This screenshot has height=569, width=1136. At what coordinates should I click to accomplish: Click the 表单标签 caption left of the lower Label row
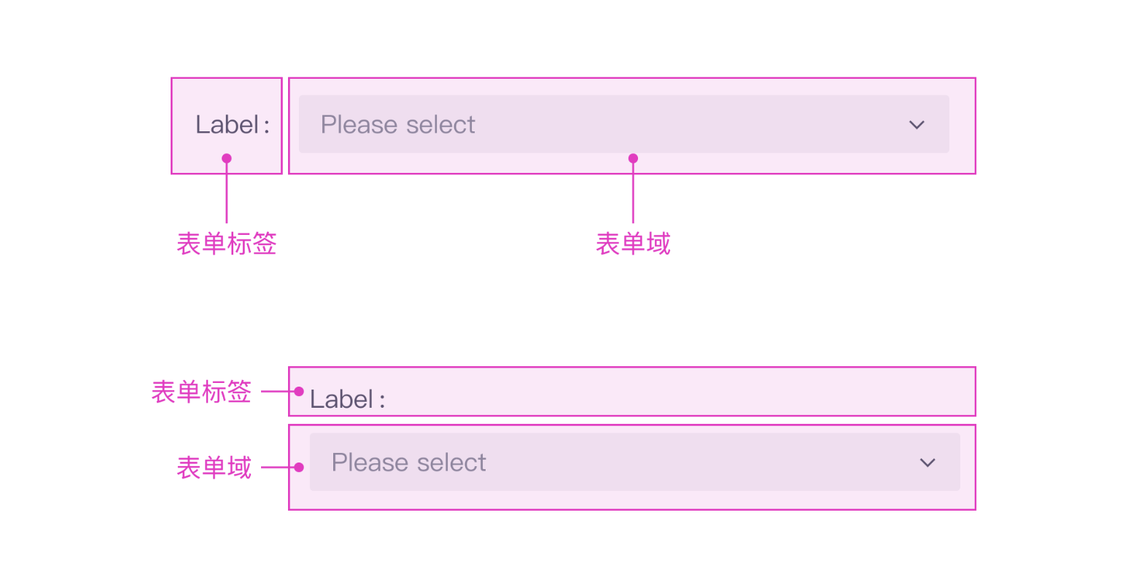coord(201,392)
